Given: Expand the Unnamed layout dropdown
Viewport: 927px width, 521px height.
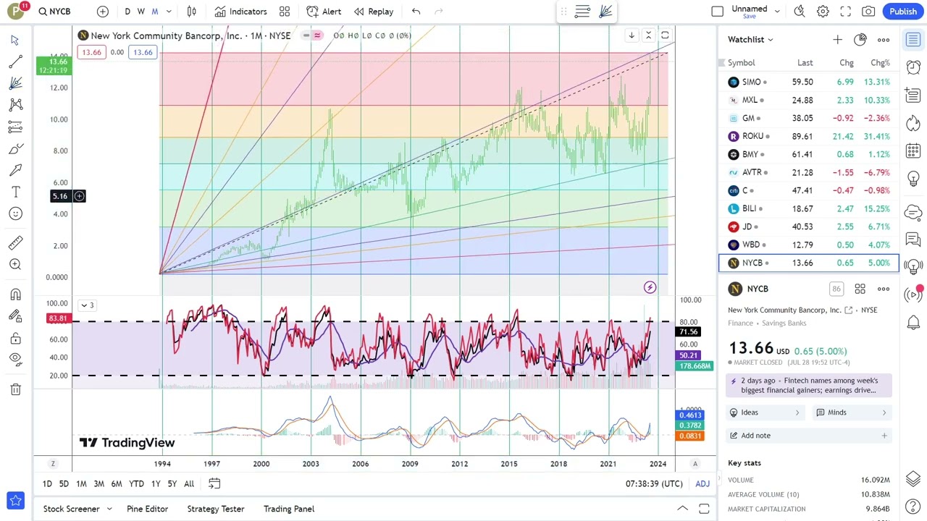Looking at the screenshot, I should (x=777, y=12).
